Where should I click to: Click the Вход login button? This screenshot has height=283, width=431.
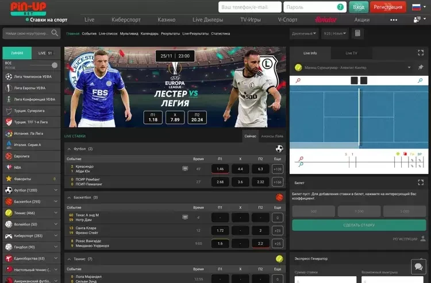(x=359, y=7)
